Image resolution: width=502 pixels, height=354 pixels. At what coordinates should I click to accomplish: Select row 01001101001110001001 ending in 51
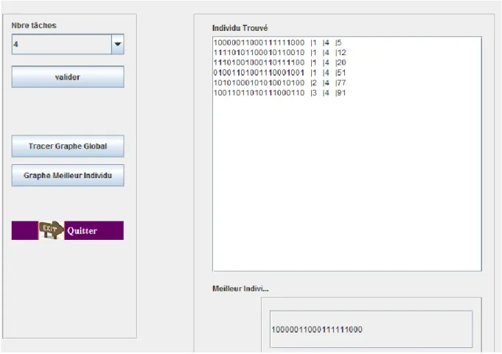pyautogui.click(x=280, y=73)
